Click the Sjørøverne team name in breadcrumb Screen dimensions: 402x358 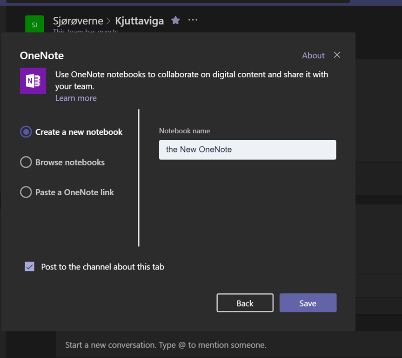click(78, 21)
